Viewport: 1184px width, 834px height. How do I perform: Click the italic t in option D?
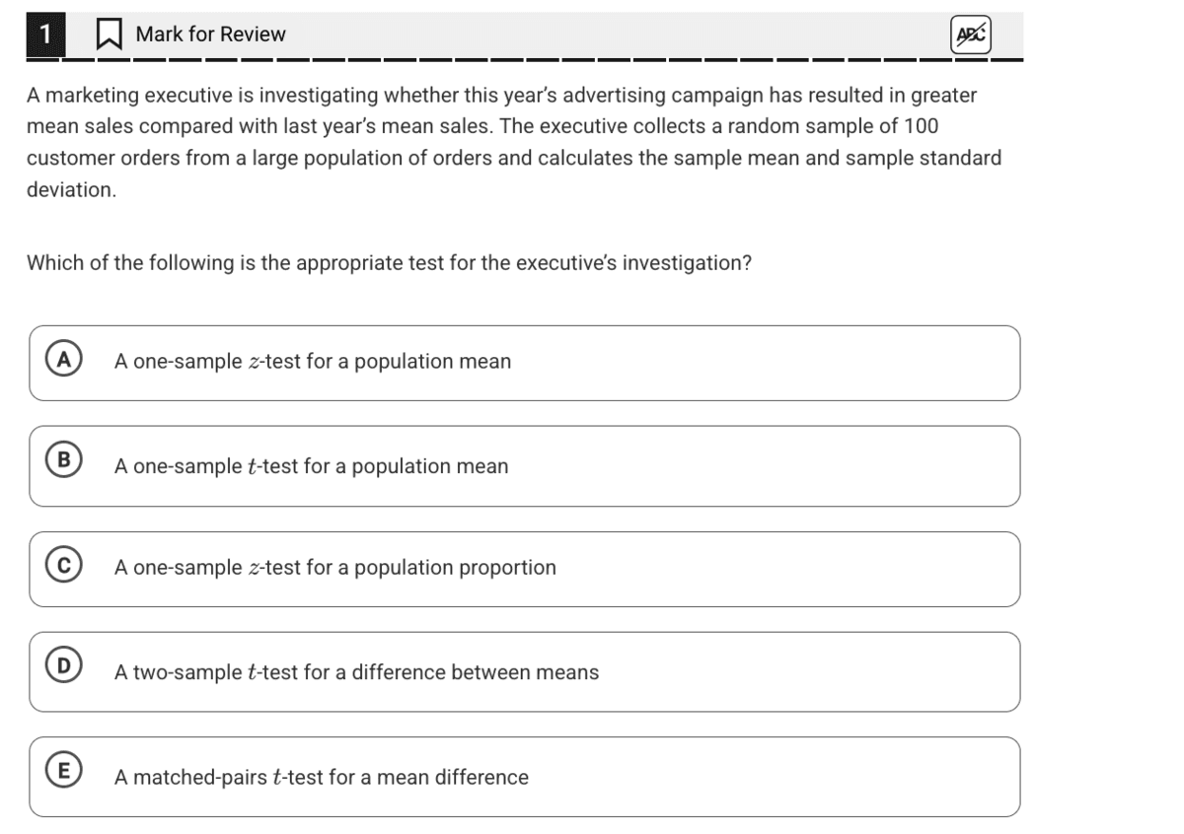pyautogui.click(x=254, y=672)
